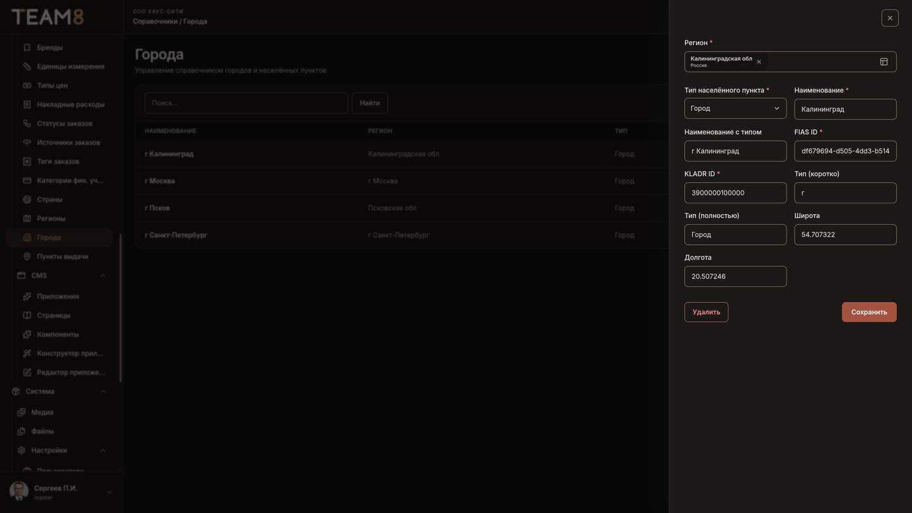Image resolution: width=912 pixels, height=513 pixels.
Task: Click the Пункты выдачи pin icon
Action: [27, 256]
